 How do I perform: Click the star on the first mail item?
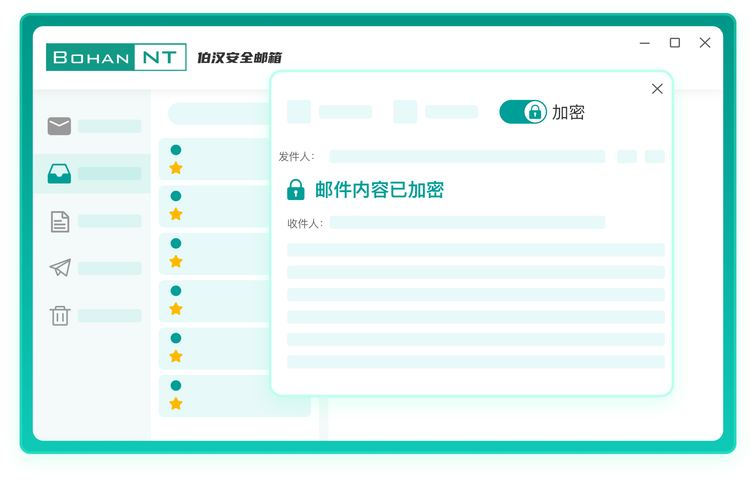pyautogui.click(x=176, y=168)
